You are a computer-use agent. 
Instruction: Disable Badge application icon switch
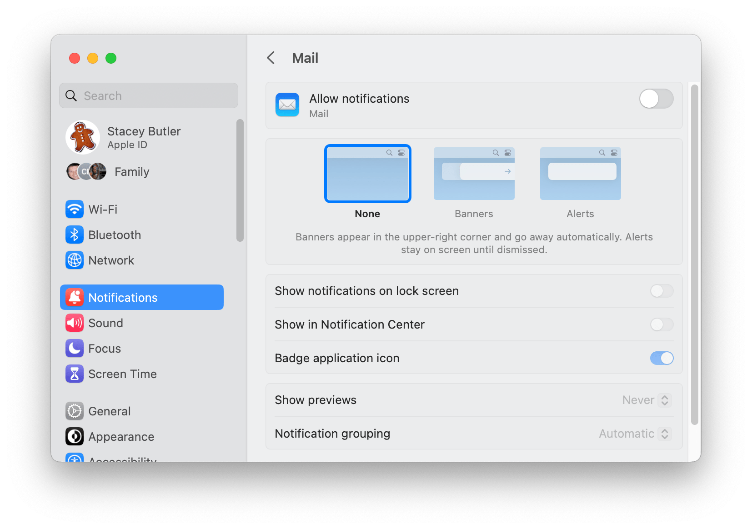pos(662,358)
